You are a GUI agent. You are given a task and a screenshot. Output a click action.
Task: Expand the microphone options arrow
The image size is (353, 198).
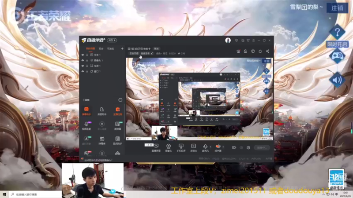pos(210,147)
